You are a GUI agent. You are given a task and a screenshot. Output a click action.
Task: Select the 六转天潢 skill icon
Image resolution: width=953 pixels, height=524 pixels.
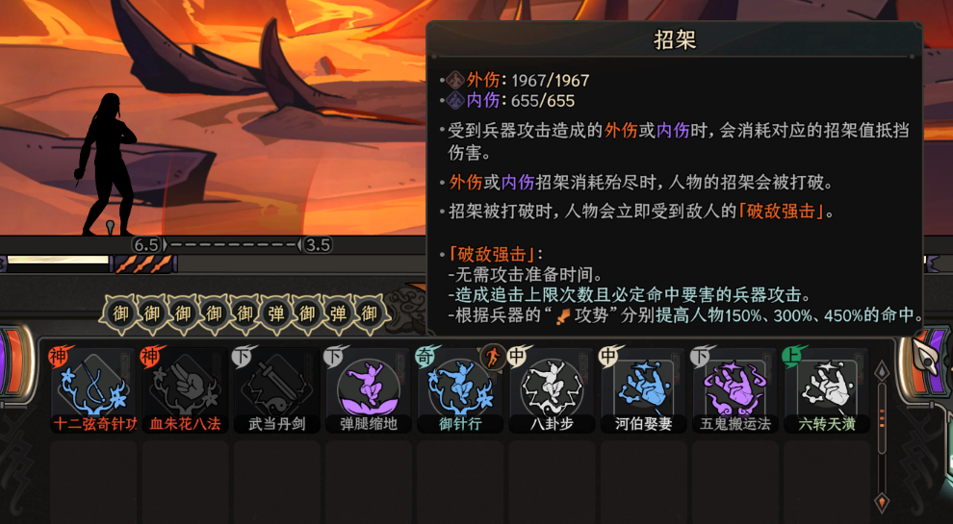(x=827, y=388)
